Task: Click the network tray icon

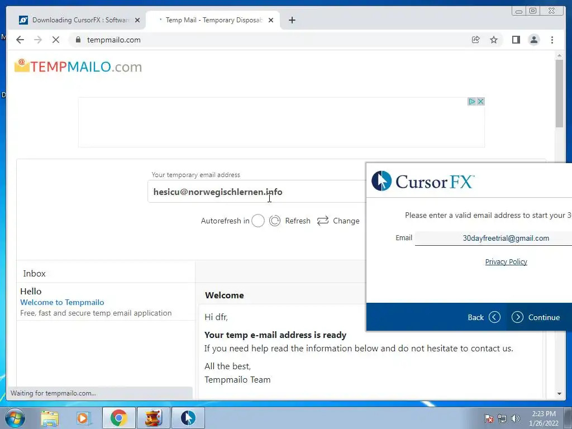Action: click(502, 418)
